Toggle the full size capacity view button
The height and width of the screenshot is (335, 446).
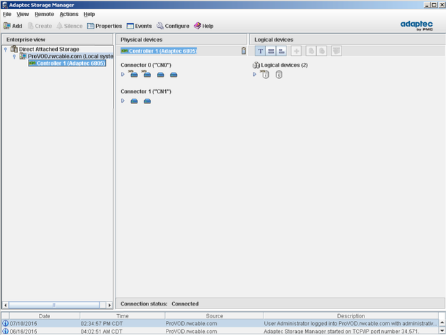271,51
